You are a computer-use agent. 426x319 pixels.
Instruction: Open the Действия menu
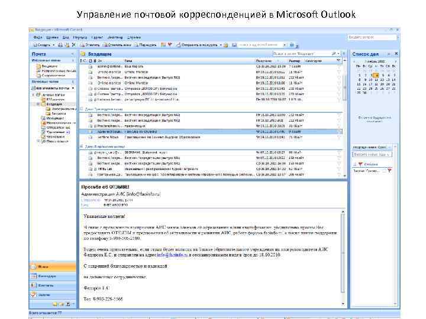click(115, 37)
